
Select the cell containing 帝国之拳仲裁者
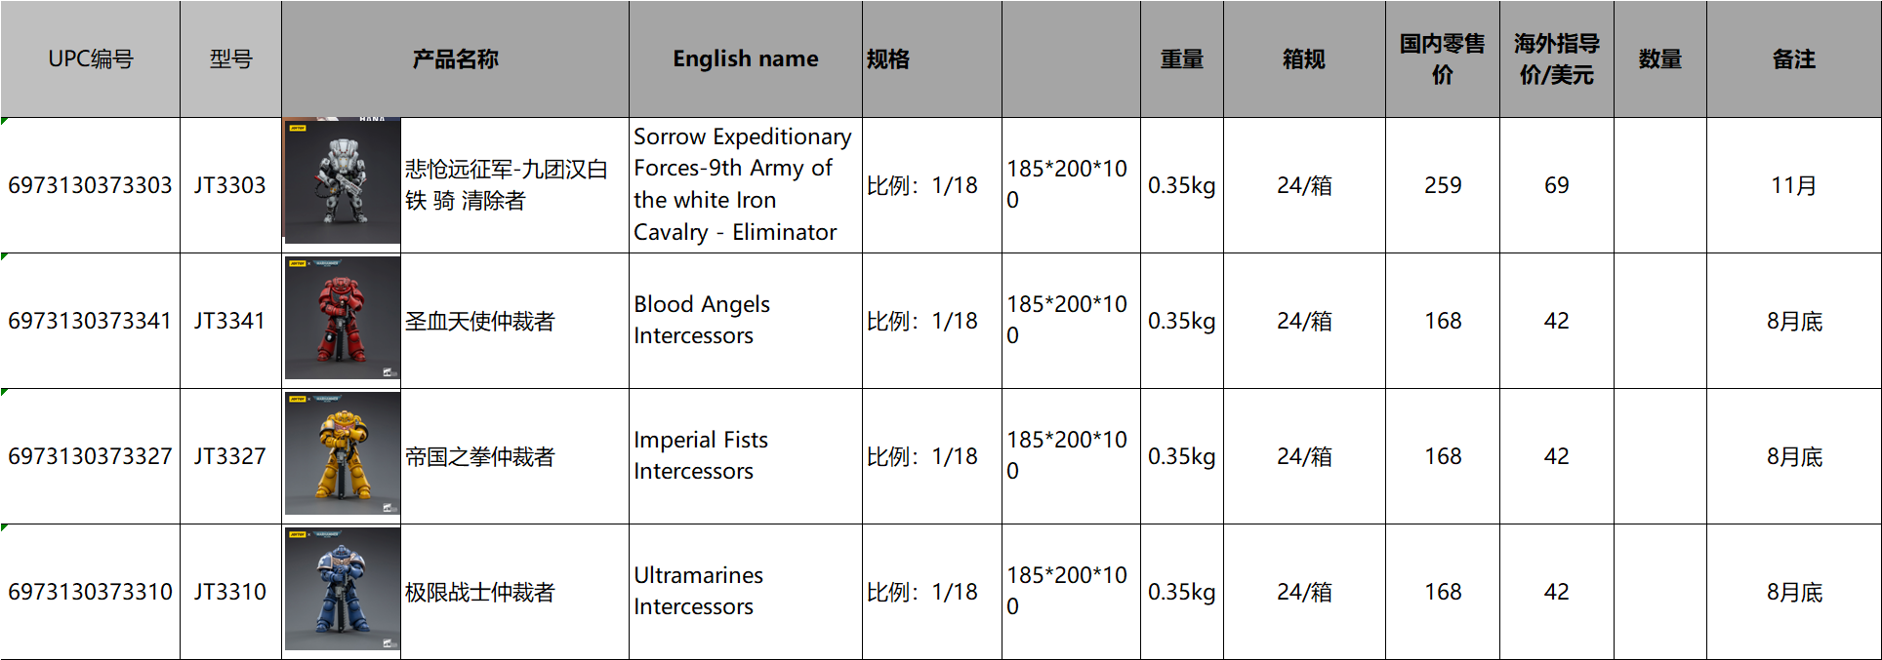coord(513,456)
